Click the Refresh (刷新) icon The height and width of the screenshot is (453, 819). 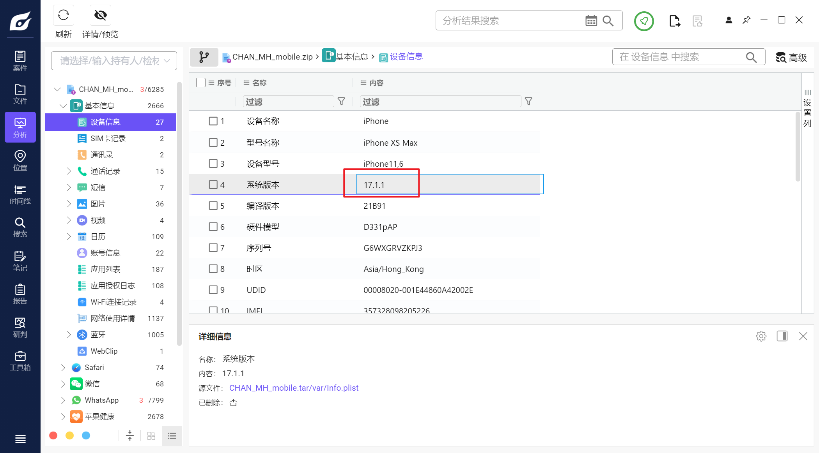tap(63, 16)
